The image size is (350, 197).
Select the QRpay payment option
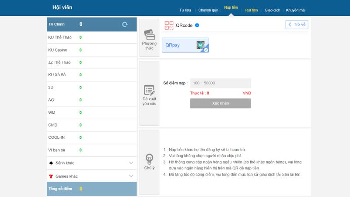[x=185, y=45]
